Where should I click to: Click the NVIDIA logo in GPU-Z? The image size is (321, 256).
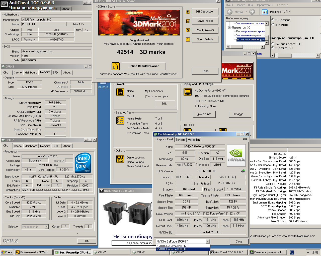click(236, 155)
